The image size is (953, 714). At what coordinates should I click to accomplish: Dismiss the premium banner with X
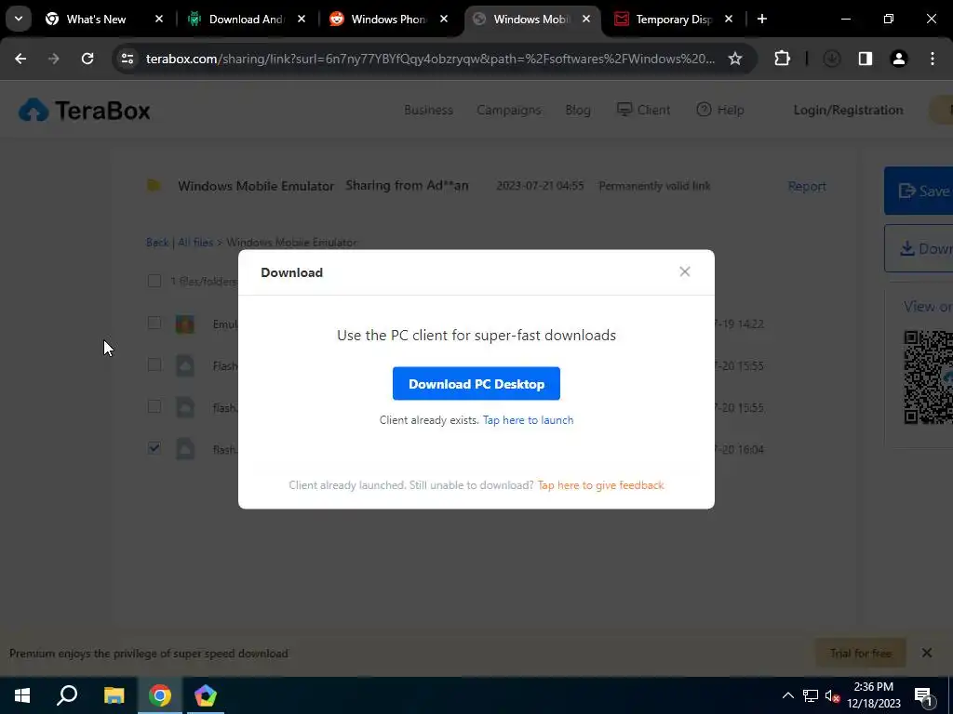(926, 654)
